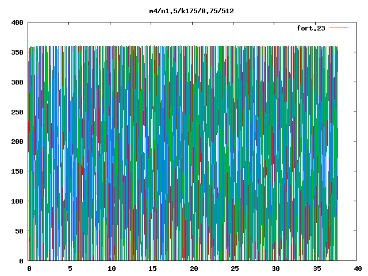Viewport: 368px width, 276px height.
Task: Click the y-axis label 400
Action: (17, 22)
